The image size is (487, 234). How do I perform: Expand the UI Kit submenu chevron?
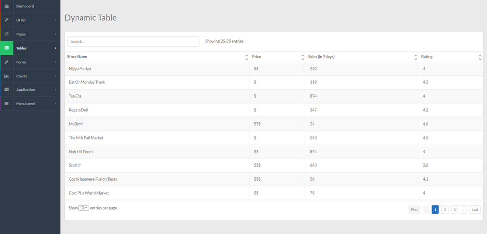[56, 20]
